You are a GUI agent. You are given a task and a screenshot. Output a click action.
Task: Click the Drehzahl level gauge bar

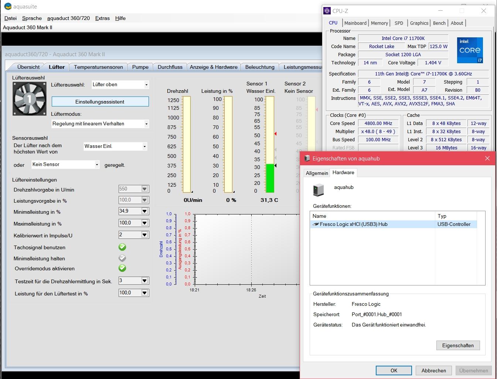186,144
